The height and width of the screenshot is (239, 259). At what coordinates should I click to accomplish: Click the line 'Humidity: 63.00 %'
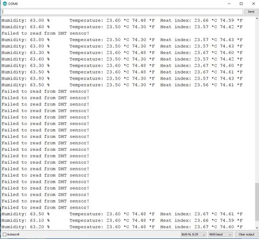[x=25, y=21]
